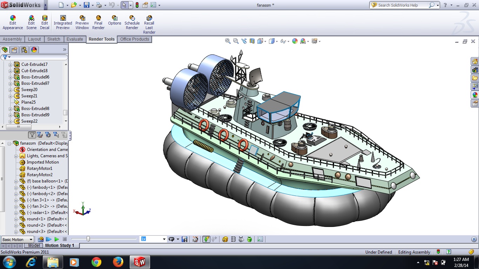Add a motor to motion study
Image resolution: width=479 pixels, height=269 pixels.
(225, 239)
